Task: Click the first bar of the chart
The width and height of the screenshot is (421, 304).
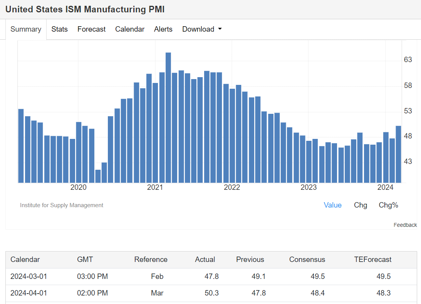Action: click(21, 146)
